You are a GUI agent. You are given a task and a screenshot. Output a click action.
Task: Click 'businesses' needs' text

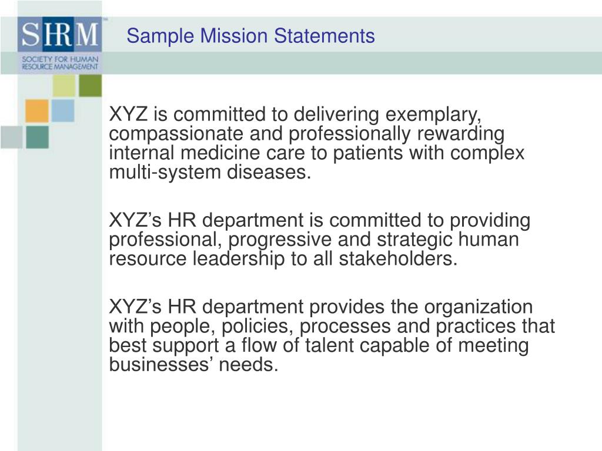click(193, 364)
